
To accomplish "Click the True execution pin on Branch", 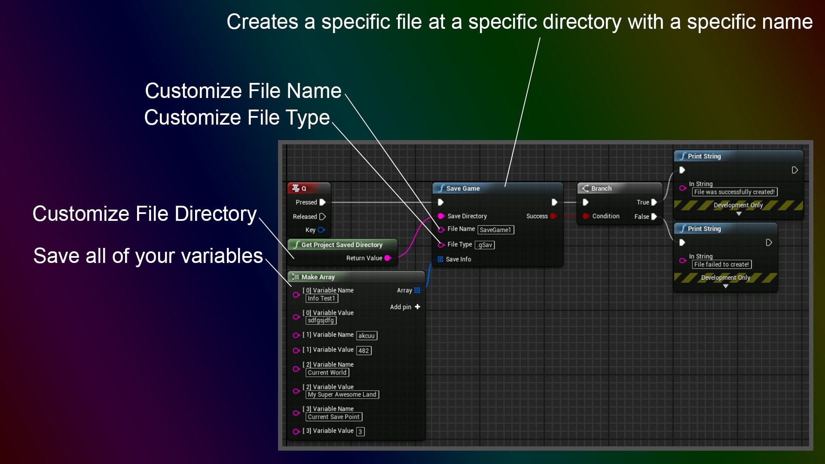I will pyautogui.click(x=654, y=202).
